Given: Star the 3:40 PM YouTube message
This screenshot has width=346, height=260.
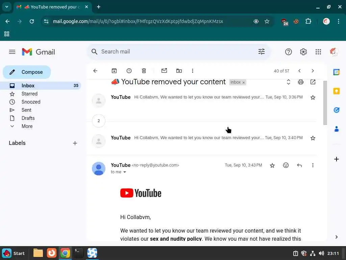Looking at the screenshot, I should coord(313,138).
